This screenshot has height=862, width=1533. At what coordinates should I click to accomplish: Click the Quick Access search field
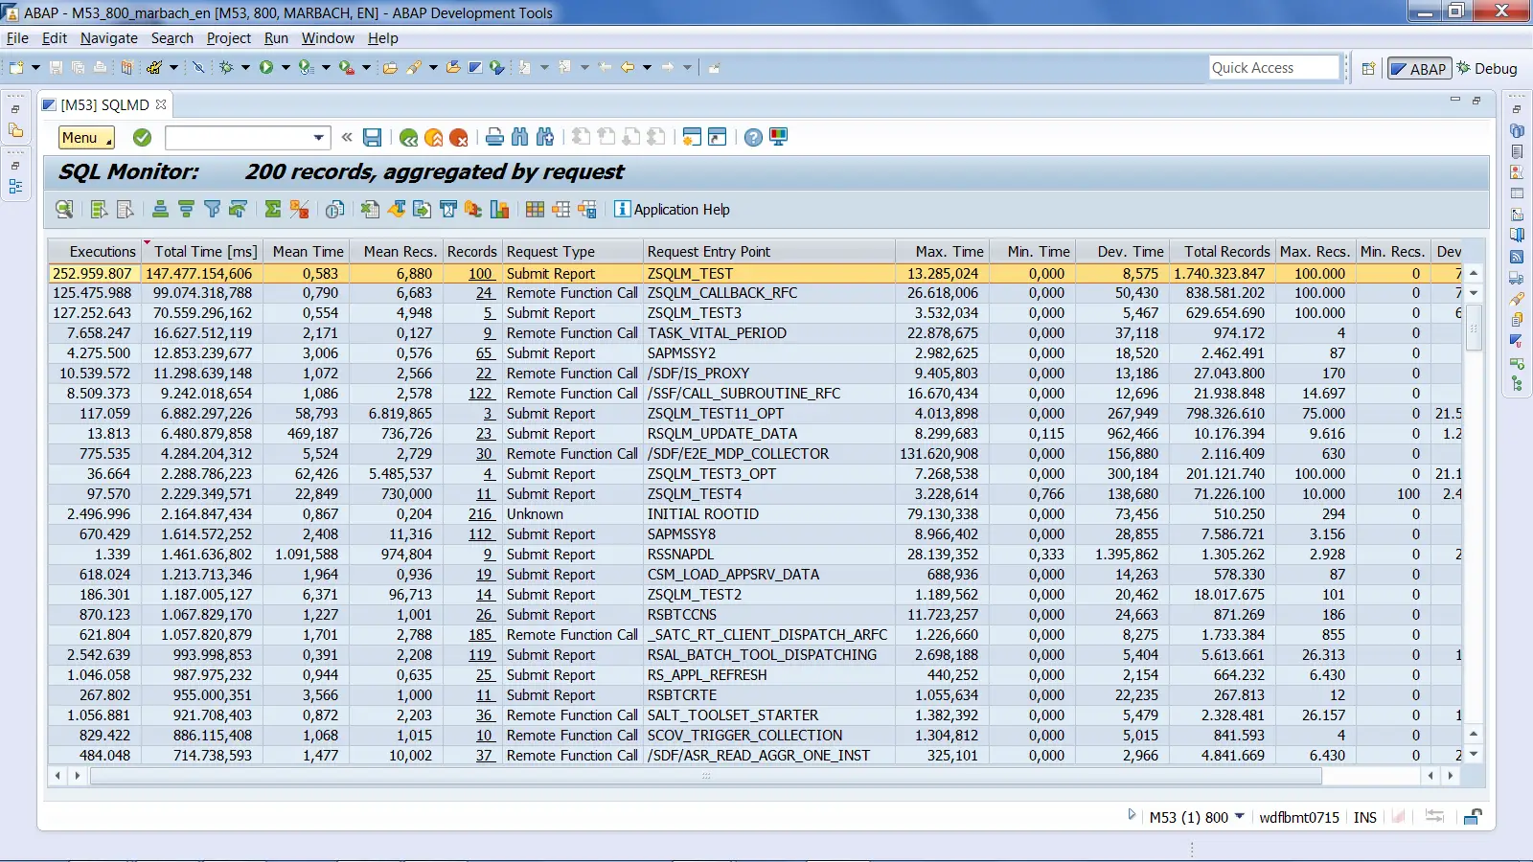[x=1273, y=67]
